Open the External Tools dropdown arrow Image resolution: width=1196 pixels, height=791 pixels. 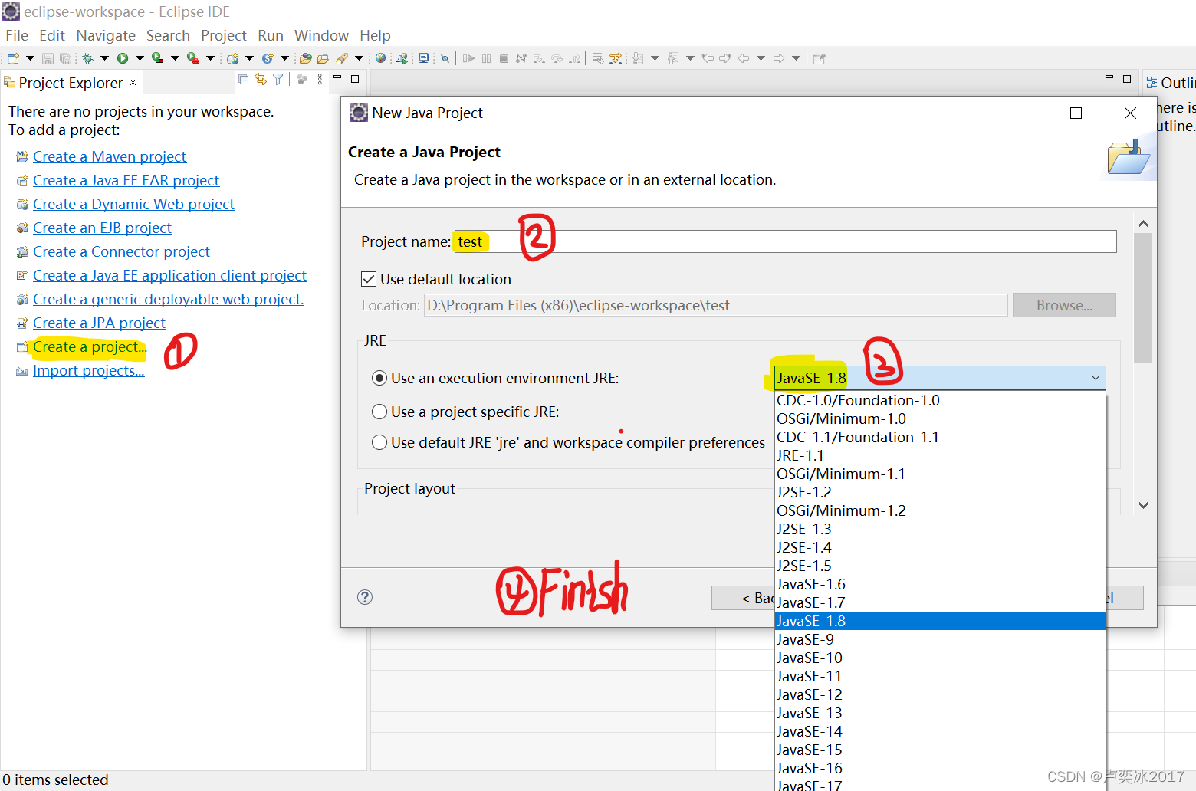pos(210,58)
